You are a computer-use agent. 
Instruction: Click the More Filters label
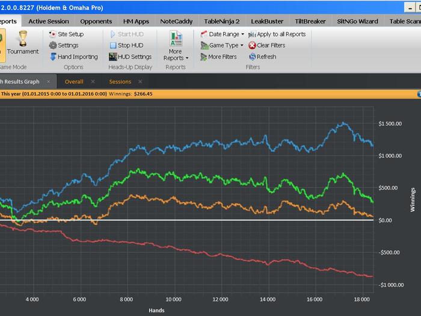tap(223, 57)
